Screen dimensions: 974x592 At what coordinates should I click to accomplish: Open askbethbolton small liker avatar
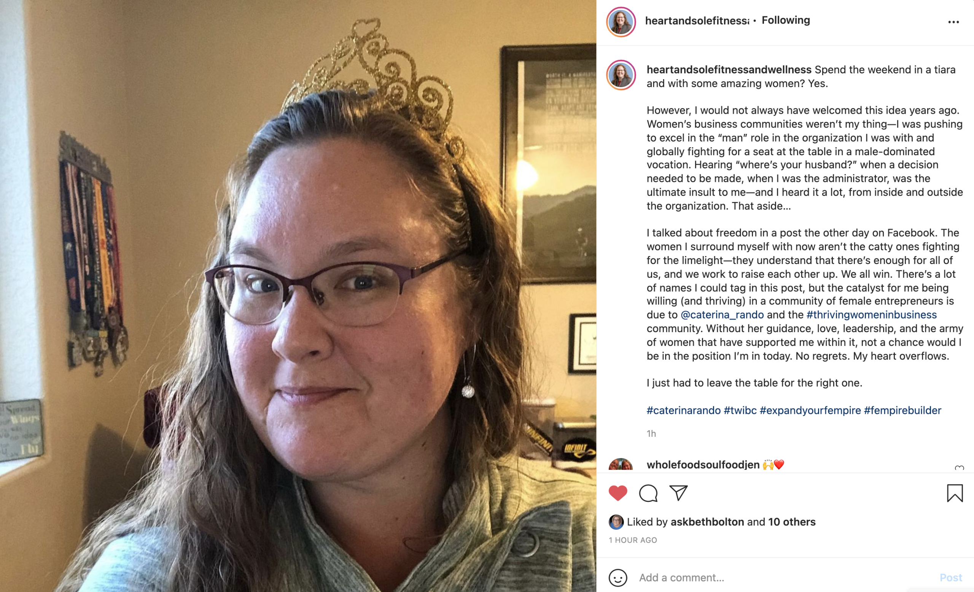point(616,522)
